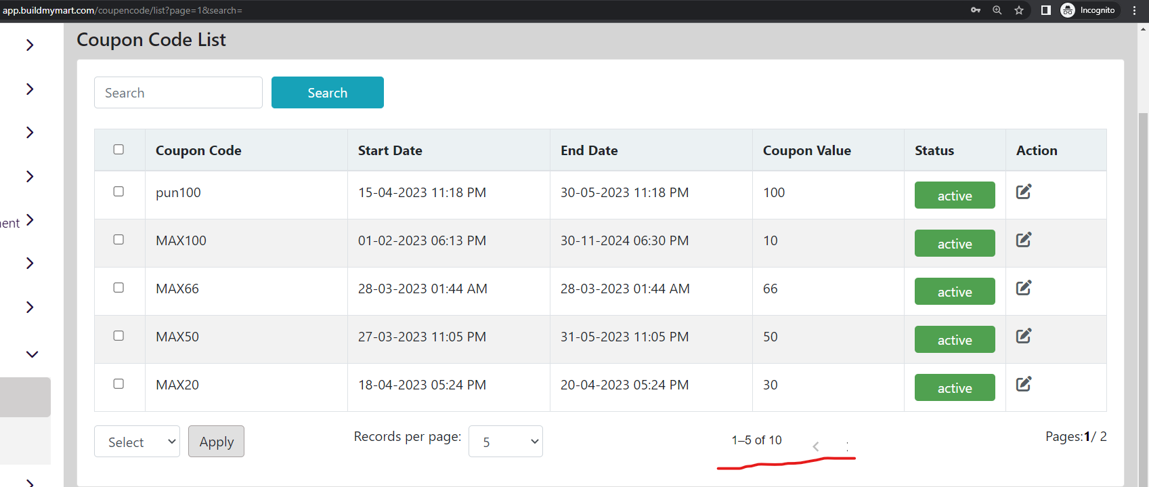This screenshot has width=1149, height=487.
Task: Click the 'Pages:1/ 2' indicator
Action: tap(1076, 437)
